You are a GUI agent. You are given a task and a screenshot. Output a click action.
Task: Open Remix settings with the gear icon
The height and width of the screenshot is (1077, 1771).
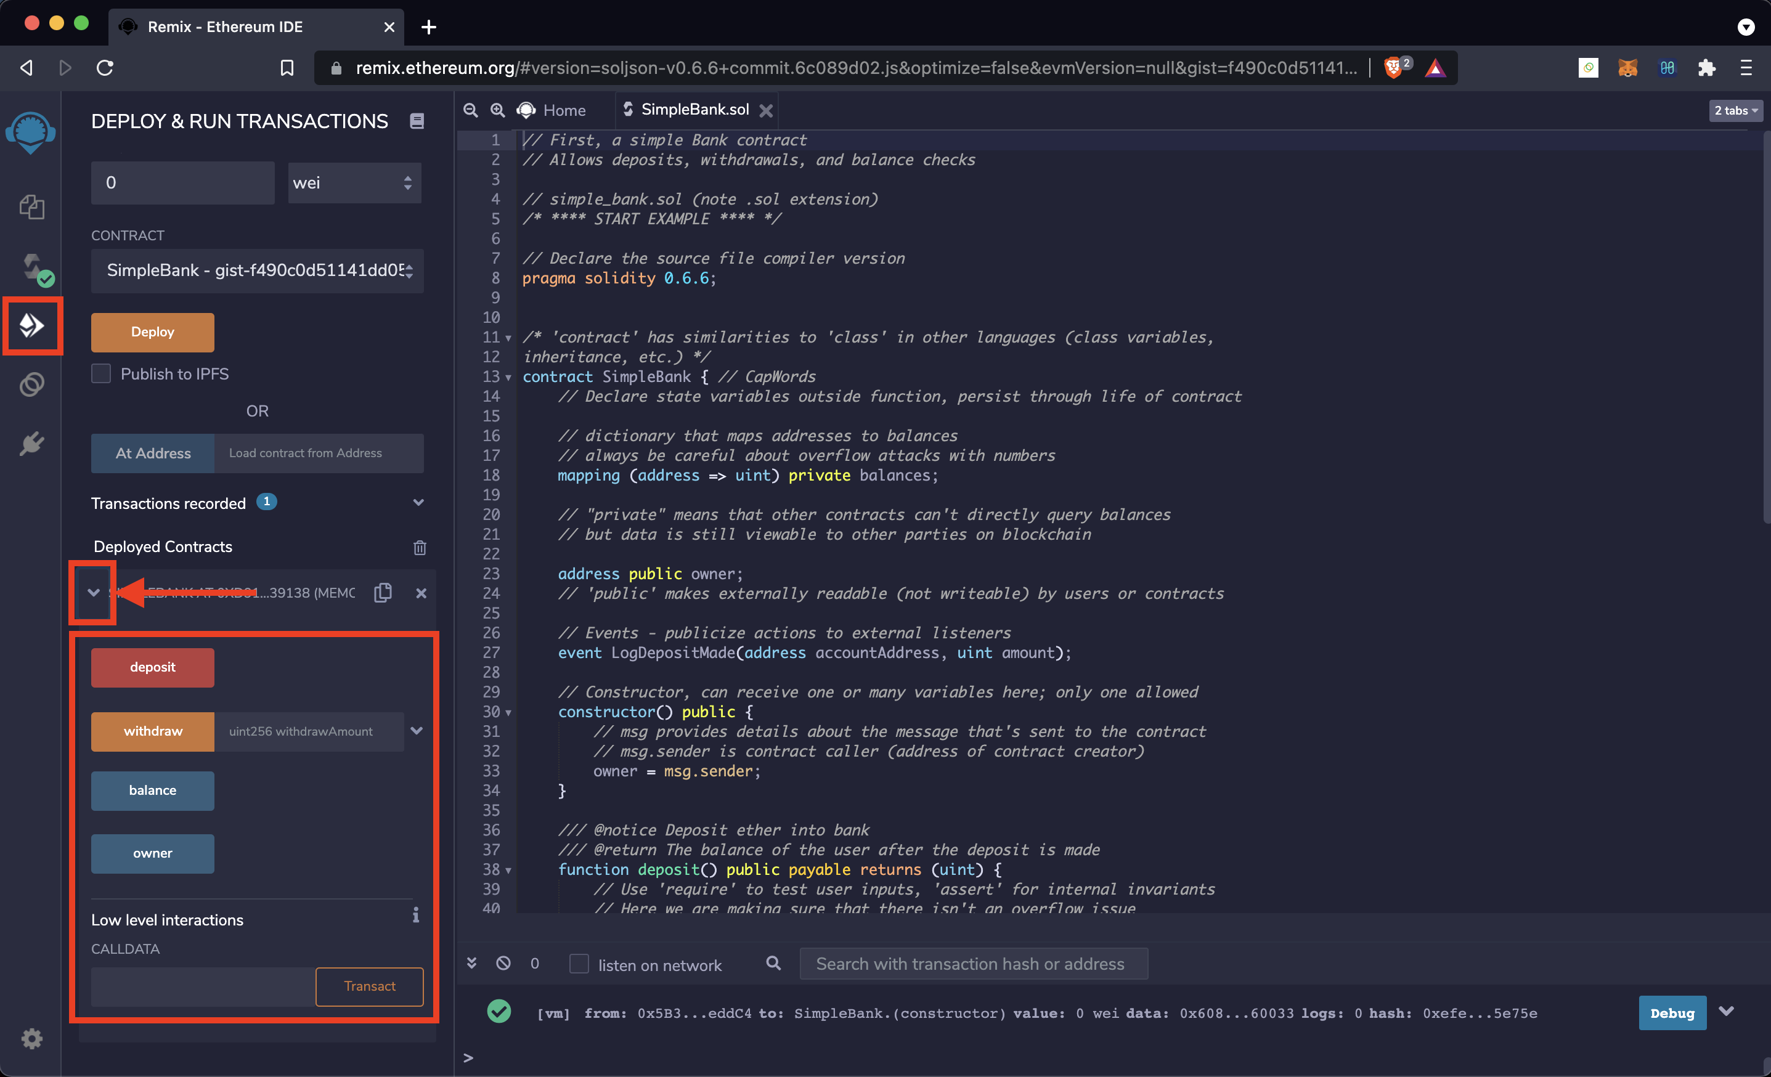(x=31, y=1039)
